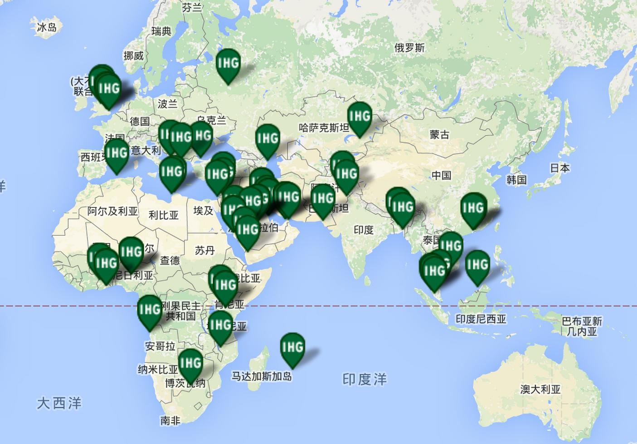Select the 埃及 label
This screenshot has width=637, height=444.
coord(203,211)
